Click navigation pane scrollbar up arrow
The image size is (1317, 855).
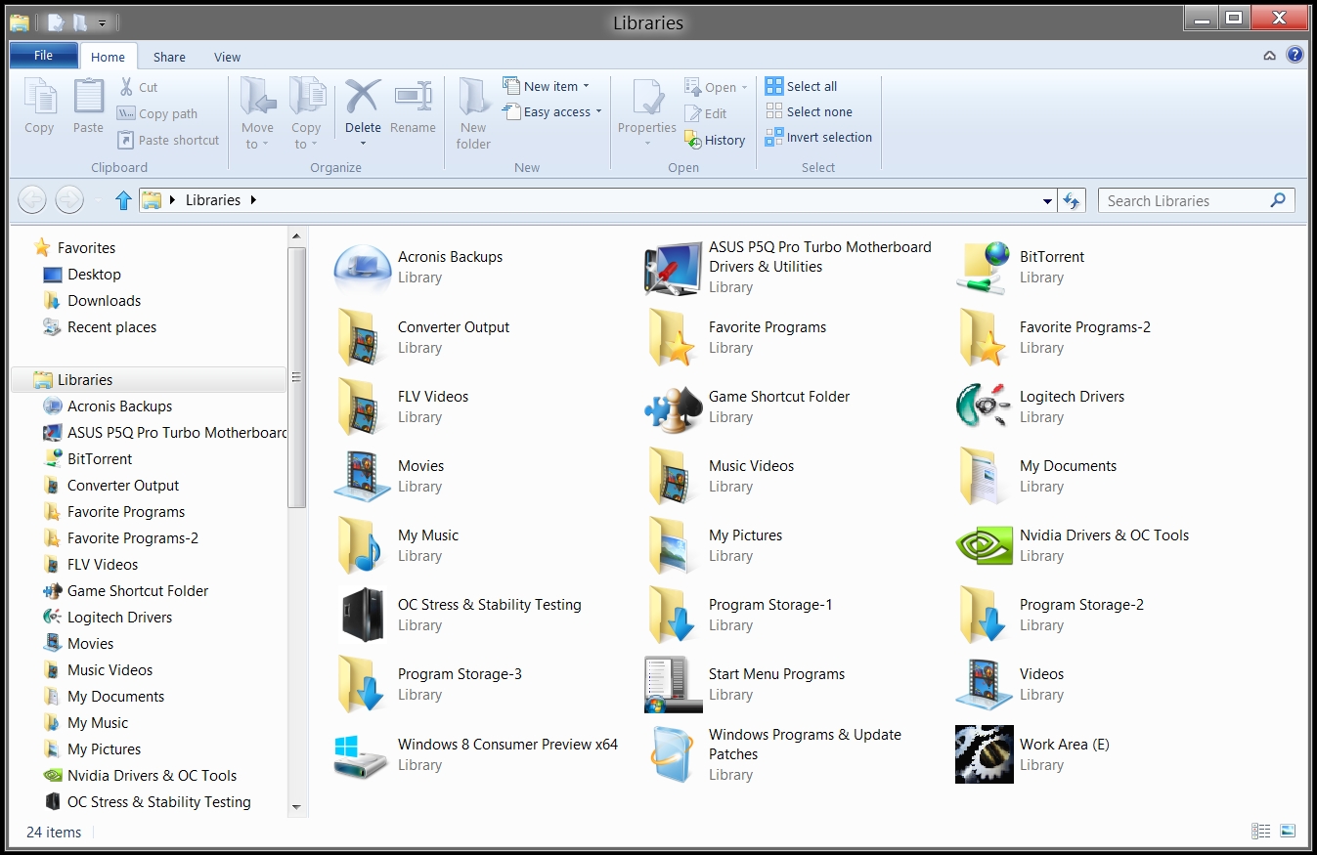297,235
